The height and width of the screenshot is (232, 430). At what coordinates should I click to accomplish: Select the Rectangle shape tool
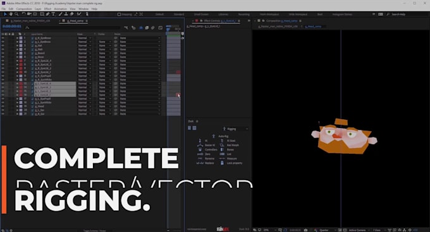[42, 14]
